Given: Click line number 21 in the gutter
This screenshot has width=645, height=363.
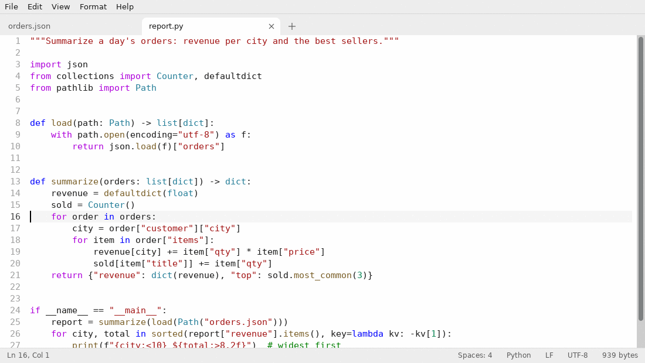Looking at the screenshot, I should coord(15,275).
